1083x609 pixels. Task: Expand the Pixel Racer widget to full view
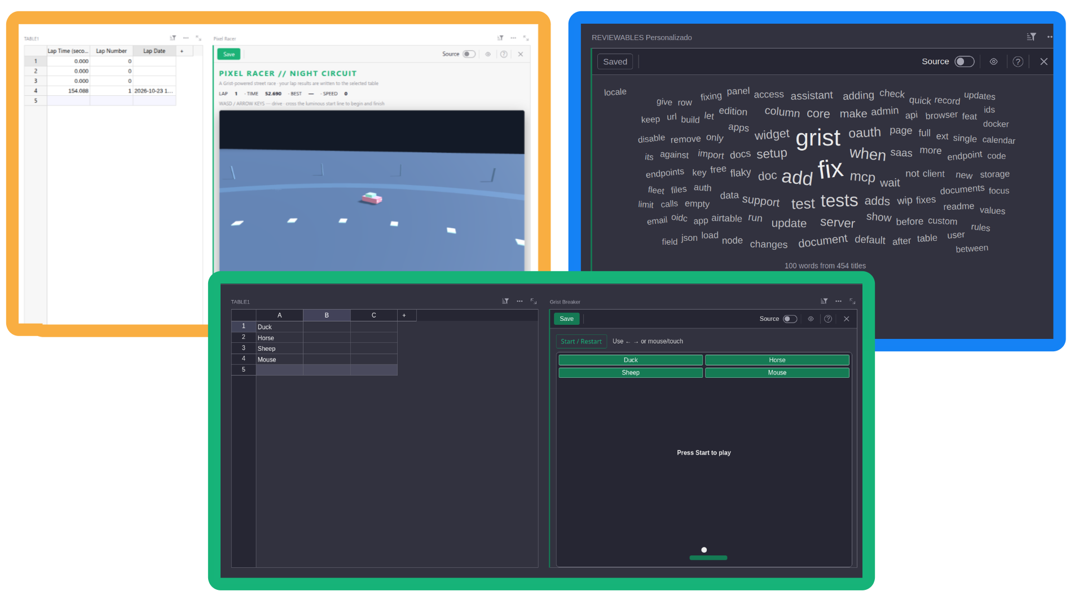(526, 38)
